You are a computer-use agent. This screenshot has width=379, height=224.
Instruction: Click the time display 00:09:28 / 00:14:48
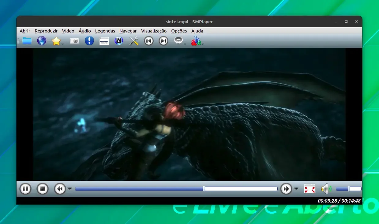[x=339, y=201]
